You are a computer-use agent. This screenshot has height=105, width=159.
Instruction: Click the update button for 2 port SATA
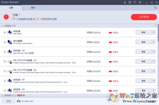click(x=144, y=61)
